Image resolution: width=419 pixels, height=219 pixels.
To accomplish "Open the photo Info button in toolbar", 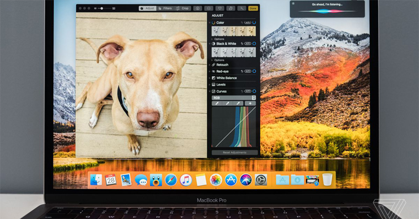I will click(x=197, y=8).
